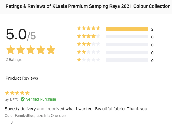Click the filled five-star progress bar
172x129 pixels.
coord(127,29)
